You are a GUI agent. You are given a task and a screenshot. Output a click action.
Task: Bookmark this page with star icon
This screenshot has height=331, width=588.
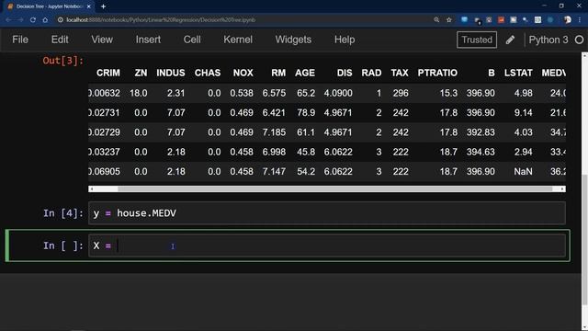449,20
